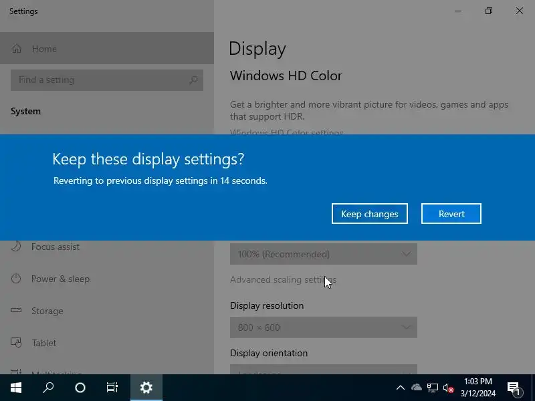Close the Settings window
535x401 pixels.
pyautogui.click(x=520, y=11)
